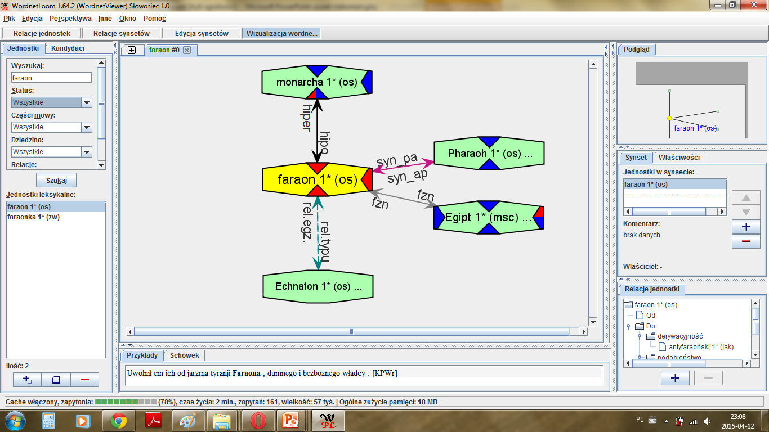Select the Przykłady tab
Screen dimensions: 769x432
(x=142, y=355)
